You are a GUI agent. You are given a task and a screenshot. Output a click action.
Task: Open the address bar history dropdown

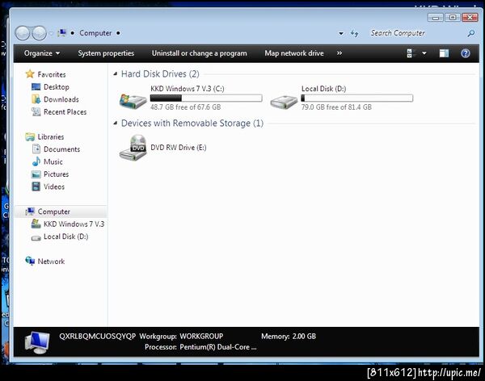coord(341,33)
